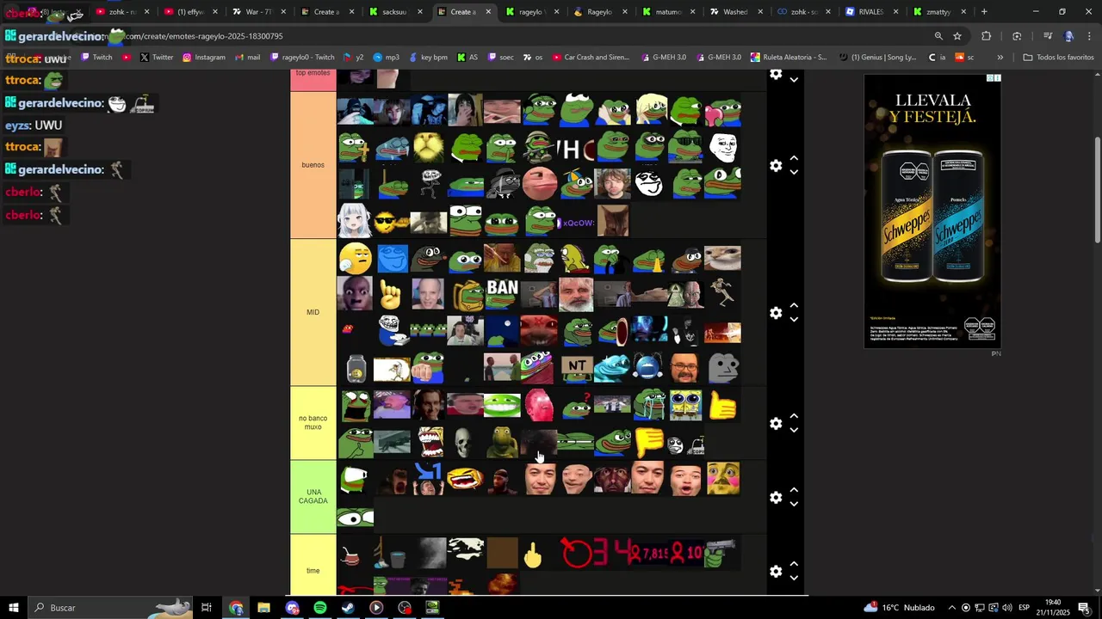Select the red 7,815 emote in time
The height and width of the screenshot is (619, 1102).
649,554
